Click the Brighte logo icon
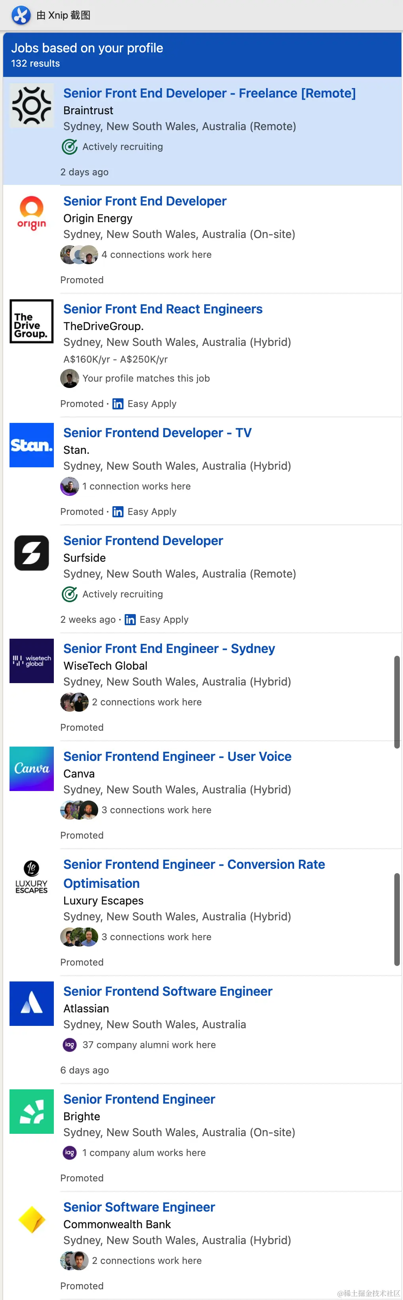Screen dimensions: 403x1300 32,1111
